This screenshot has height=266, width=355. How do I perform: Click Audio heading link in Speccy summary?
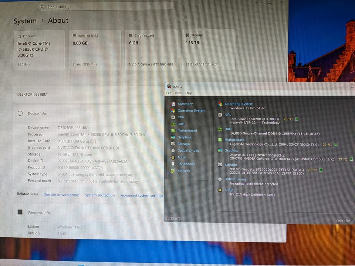coord(229,190)
